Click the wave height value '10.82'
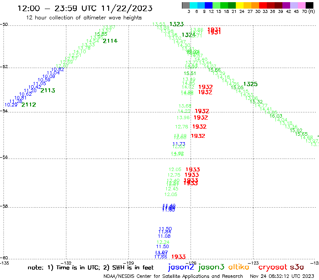 pos(58,69)
